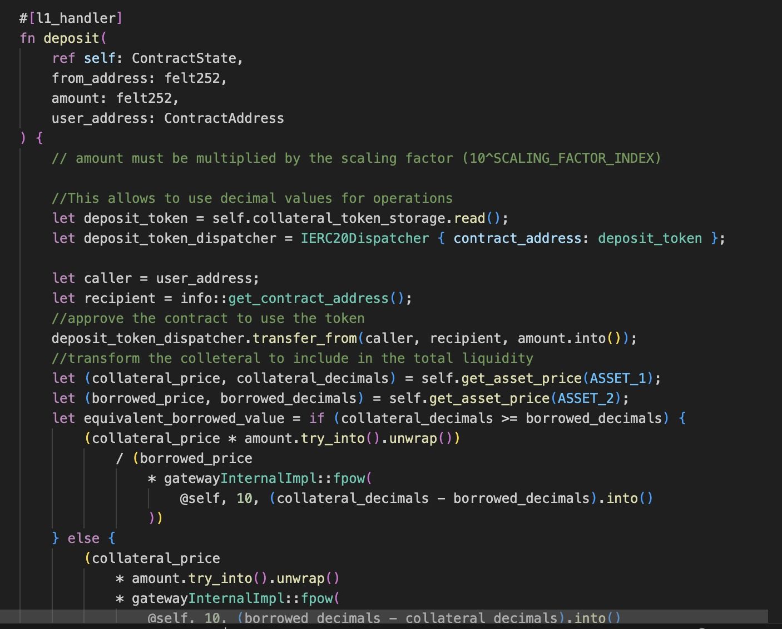Click the 'from_address' parameter name

point(100,78)
